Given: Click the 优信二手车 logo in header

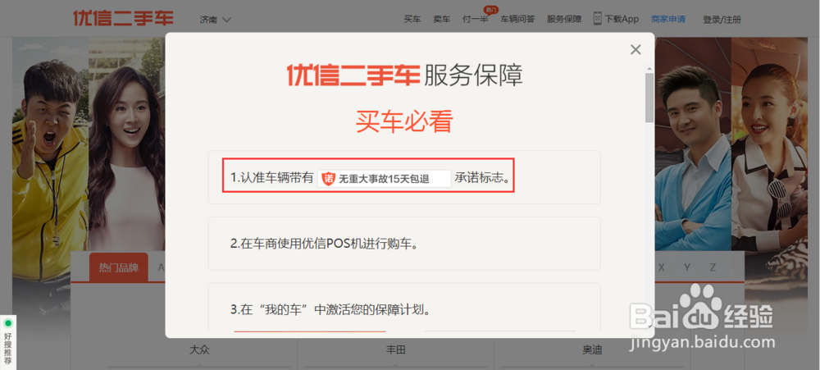Looking at the screenshot, I should (123, 18).
